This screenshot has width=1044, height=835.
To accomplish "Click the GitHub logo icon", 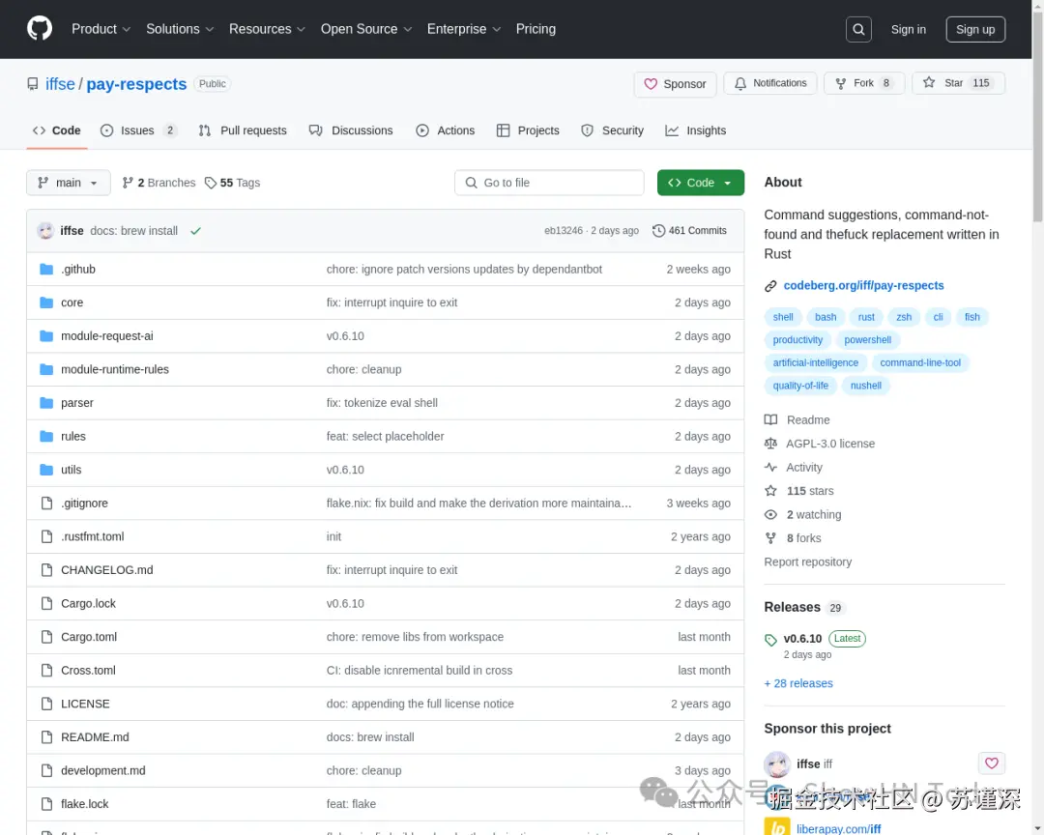I will (x=40, y=29).
